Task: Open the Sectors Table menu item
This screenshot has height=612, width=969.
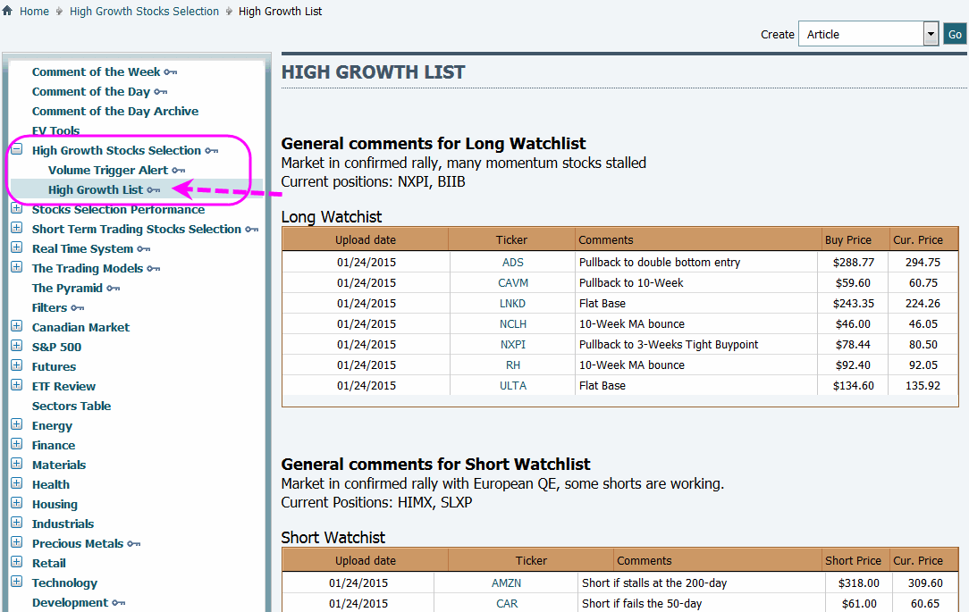Action: [72, 406]
